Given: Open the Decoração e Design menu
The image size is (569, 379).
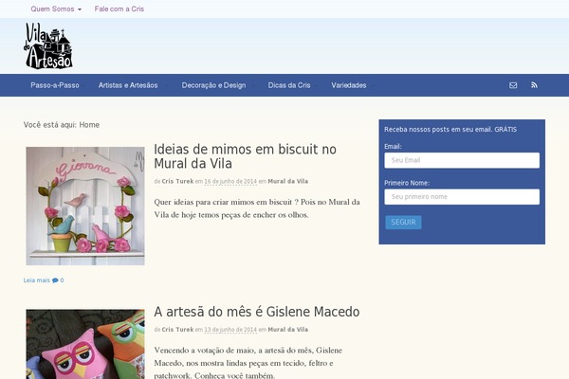Looking at the screenshot, I should pos(213,85).
